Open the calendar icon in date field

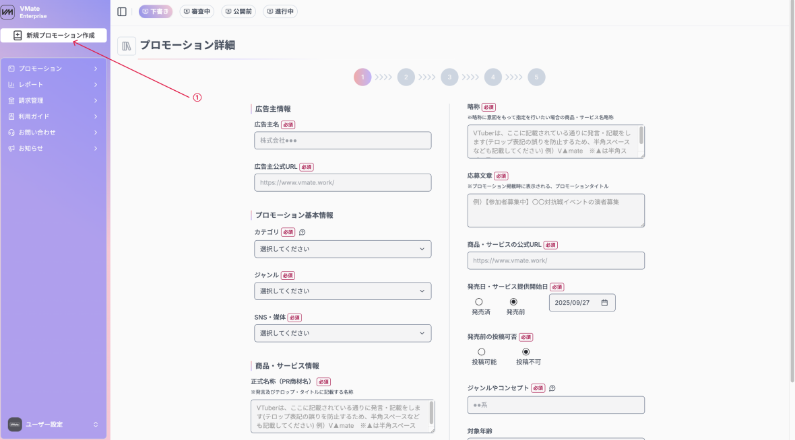(x=604, y=303)
